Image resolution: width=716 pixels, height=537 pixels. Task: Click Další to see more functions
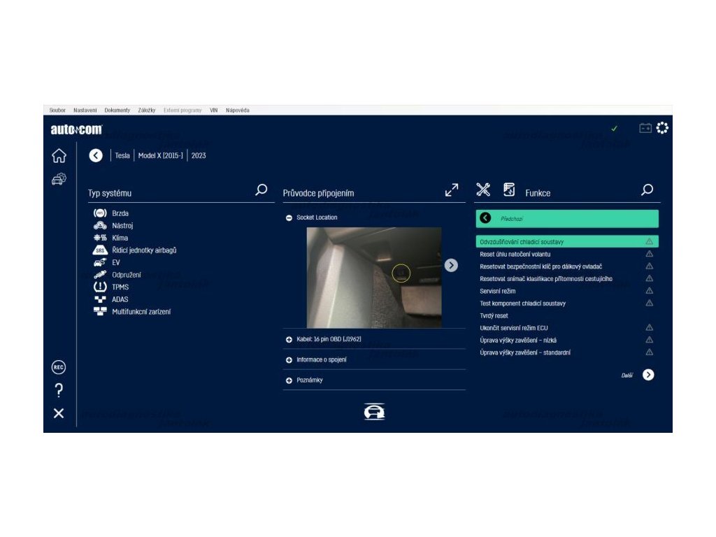click(627, 375)
